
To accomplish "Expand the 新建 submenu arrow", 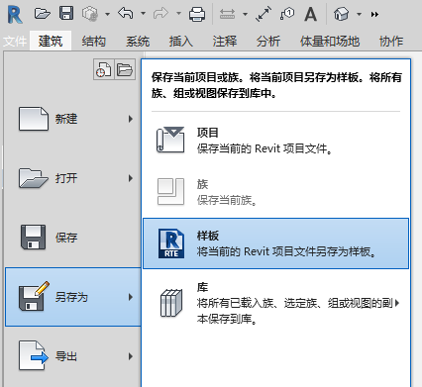I will pos(131,119).
